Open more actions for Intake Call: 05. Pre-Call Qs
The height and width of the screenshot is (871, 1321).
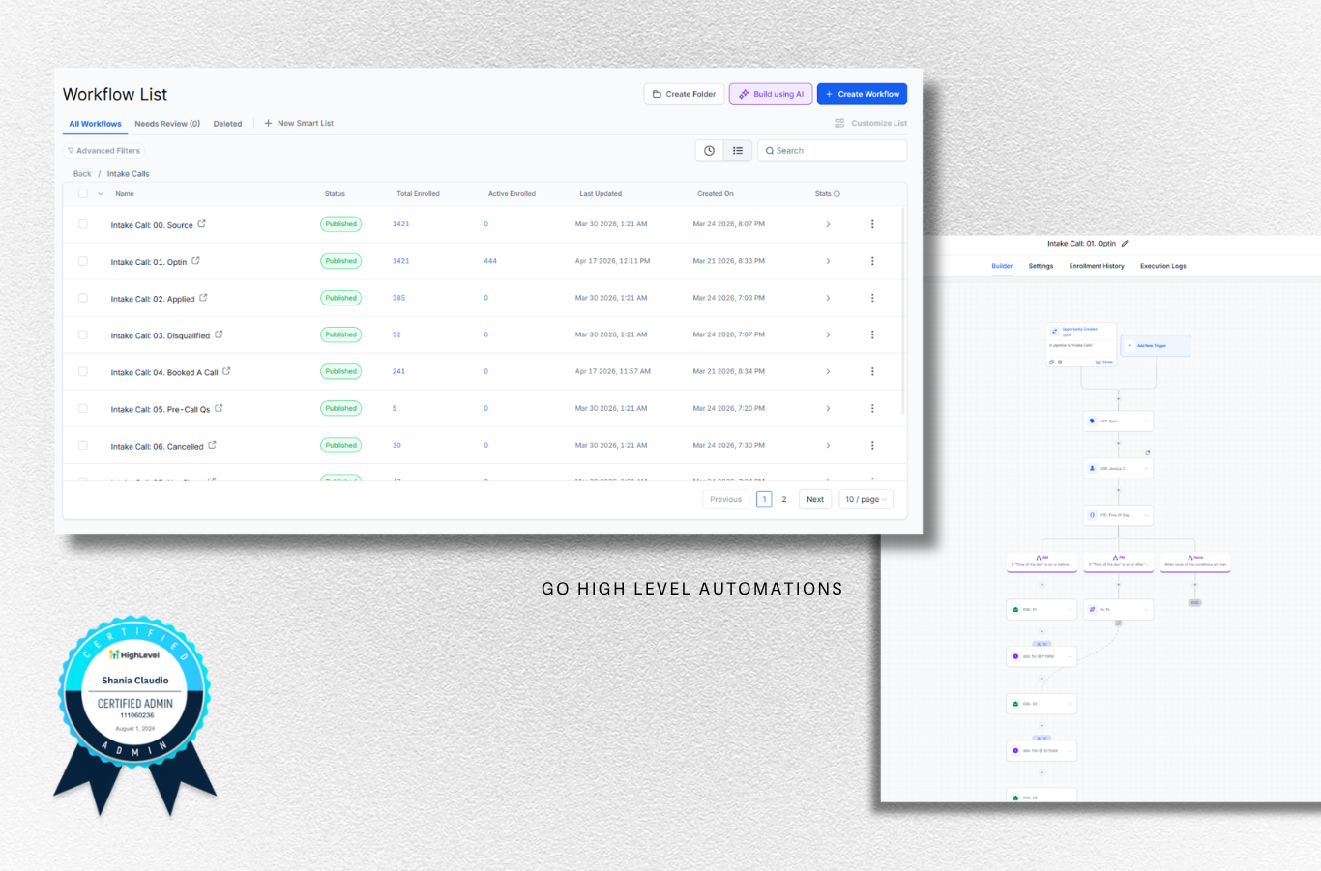click(872, 408)
